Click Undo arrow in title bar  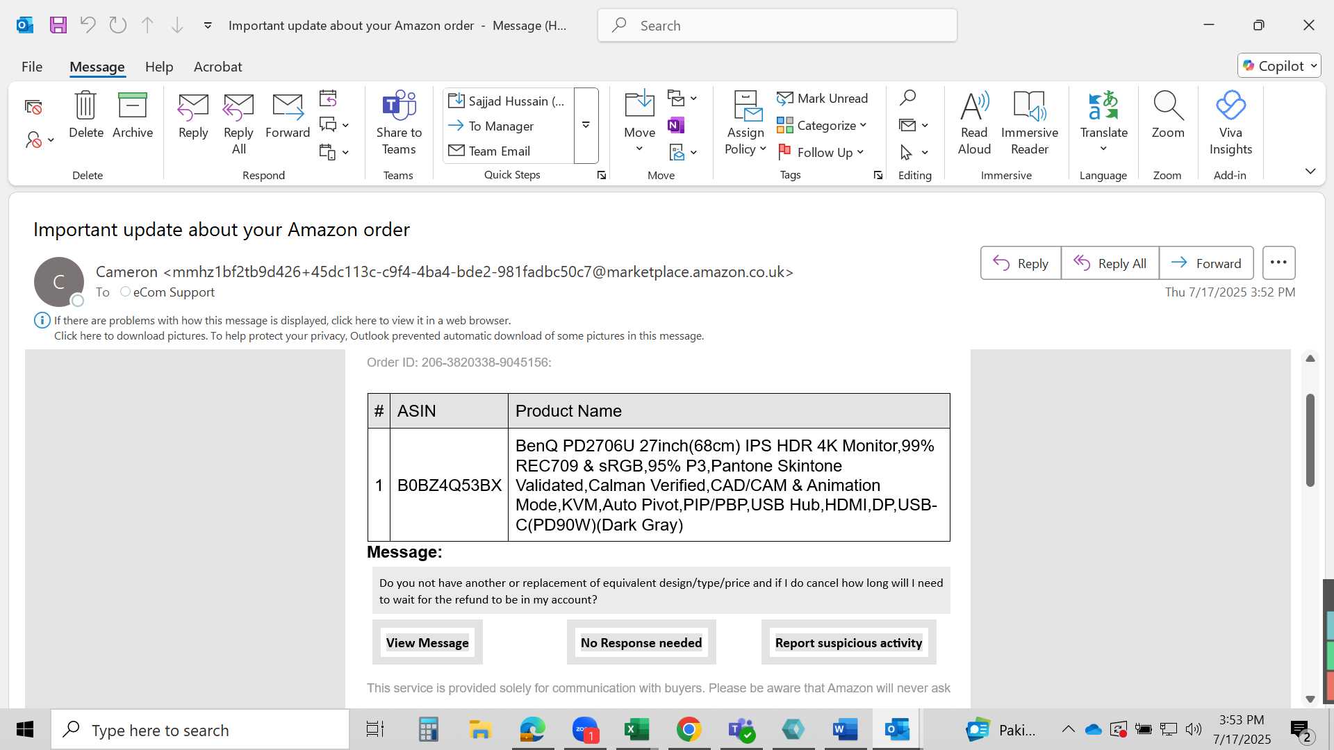pyautogui.click(x=88, y=25)
